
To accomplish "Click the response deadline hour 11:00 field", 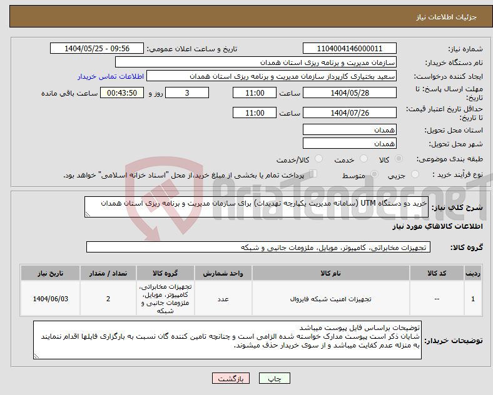I will coord(255,92).
